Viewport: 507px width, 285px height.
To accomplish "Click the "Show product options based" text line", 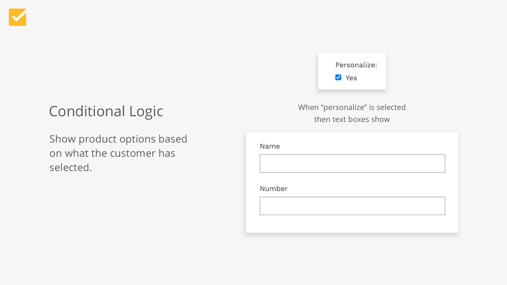I will (x=118, y=139).
